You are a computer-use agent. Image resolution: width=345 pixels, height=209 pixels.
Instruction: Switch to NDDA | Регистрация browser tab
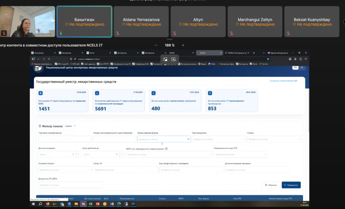click(237, 53)
